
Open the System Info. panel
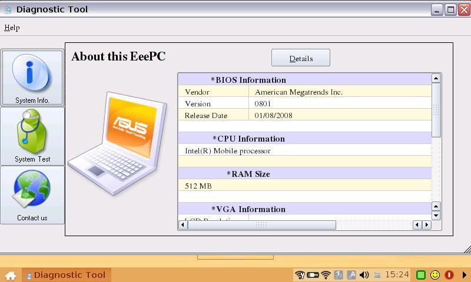[x=32, y=78]
